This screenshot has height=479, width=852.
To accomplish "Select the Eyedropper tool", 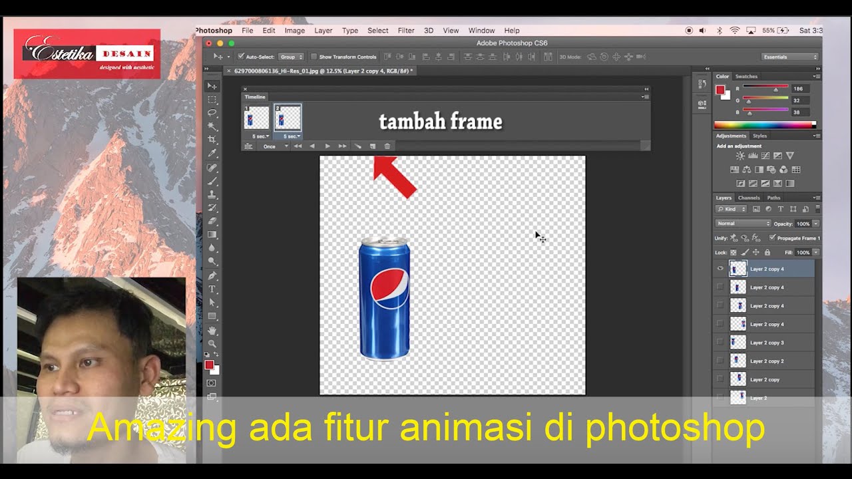I will (x=212, y=154).
